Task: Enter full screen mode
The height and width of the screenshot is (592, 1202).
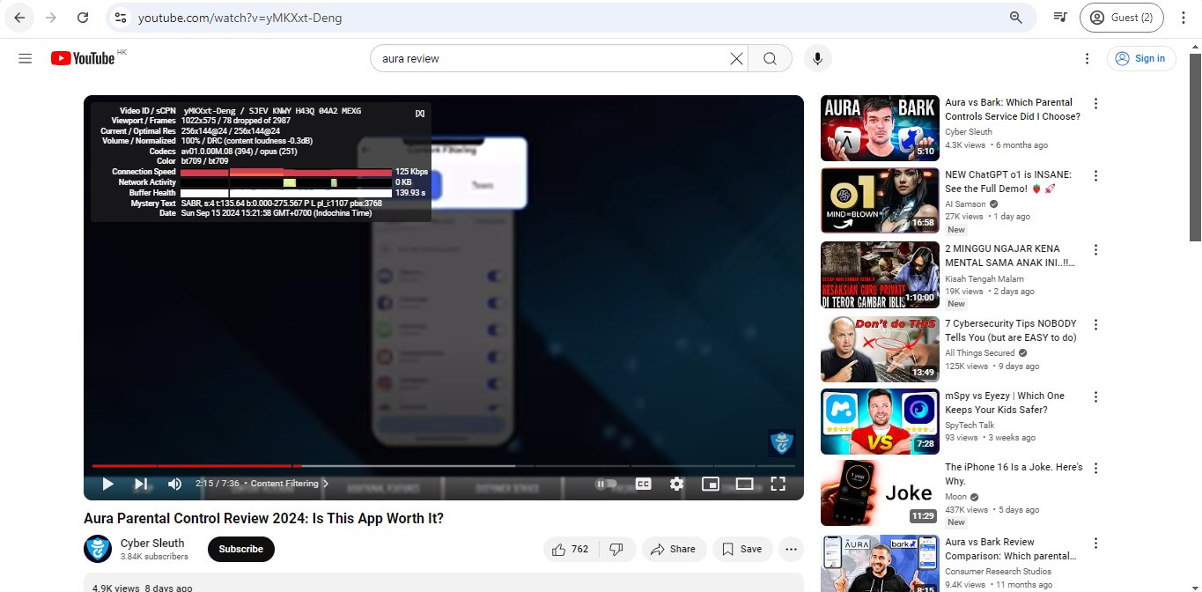Action: click(778, 484)
